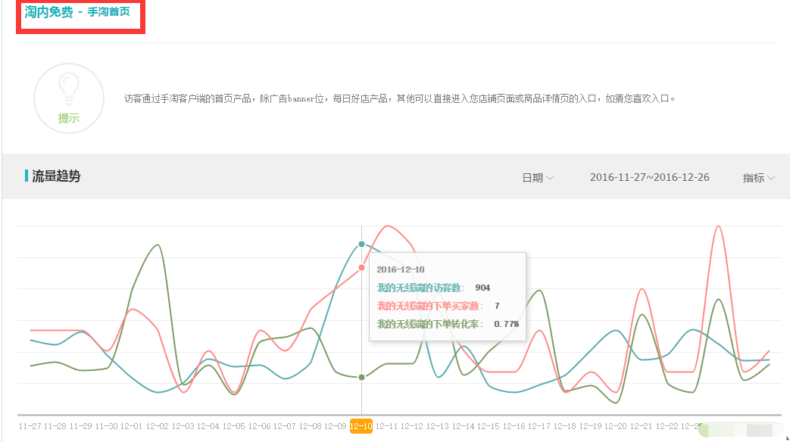Click the 12-21 axis date label
The width and height of the screenshot is (790, 442).
coord(641,426)
